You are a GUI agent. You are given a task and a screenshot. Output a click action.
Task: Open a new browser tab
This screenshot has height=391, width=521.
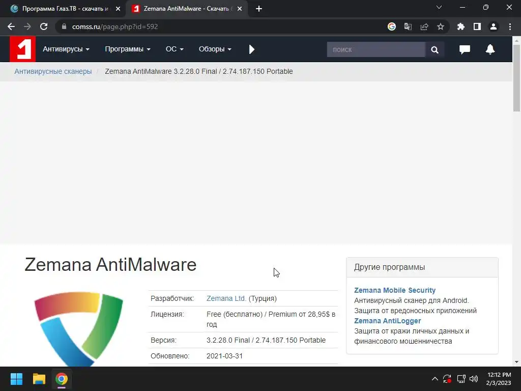click(x=259, y=9)
